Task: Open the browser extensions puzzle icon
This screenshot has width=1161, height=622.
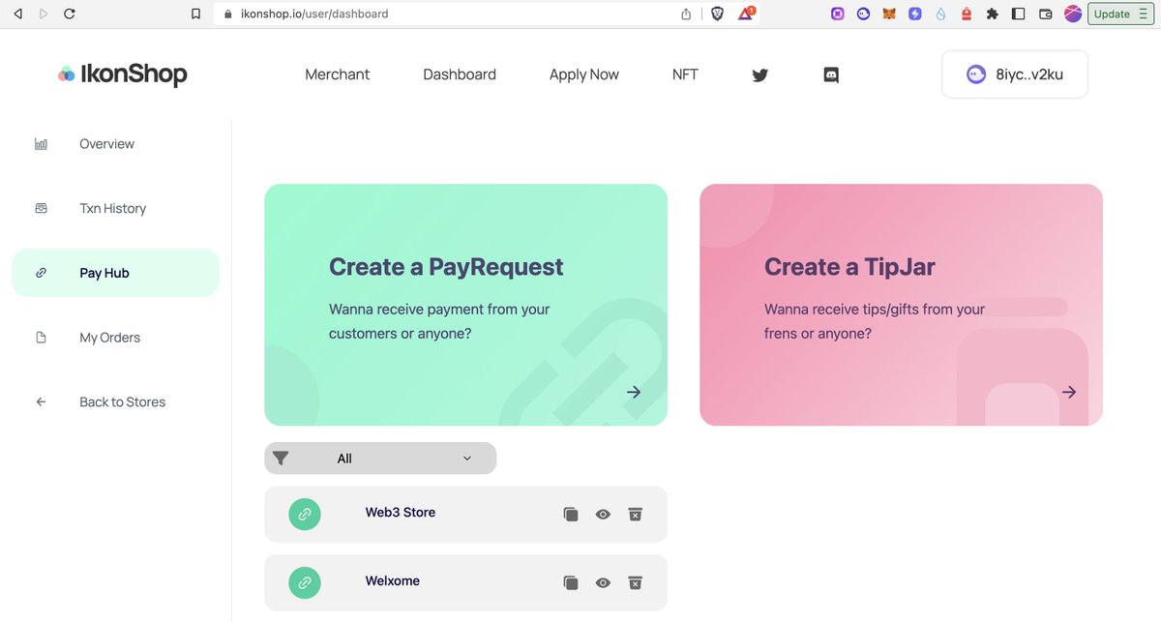Action: [992, 14]
